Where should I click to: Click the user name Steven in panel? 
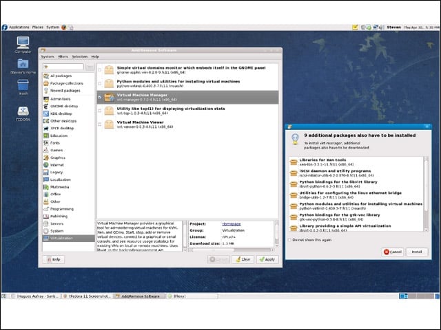(393, 27)
